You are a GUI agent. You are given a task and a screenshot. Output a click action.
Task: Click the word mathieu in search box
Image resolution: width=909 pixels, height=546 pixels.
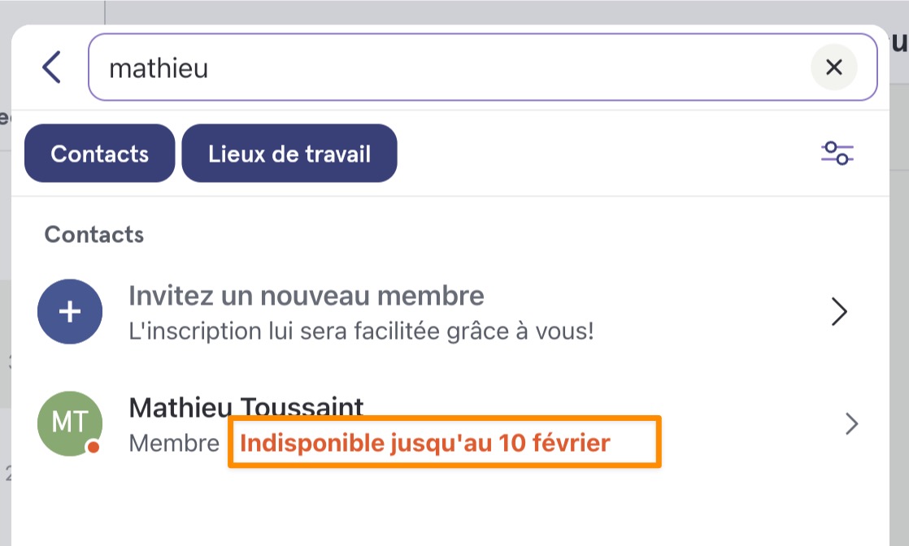[x=159, y=68]
